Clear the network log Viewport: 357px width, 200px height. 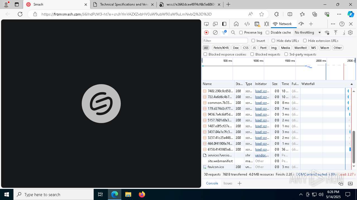215,32
